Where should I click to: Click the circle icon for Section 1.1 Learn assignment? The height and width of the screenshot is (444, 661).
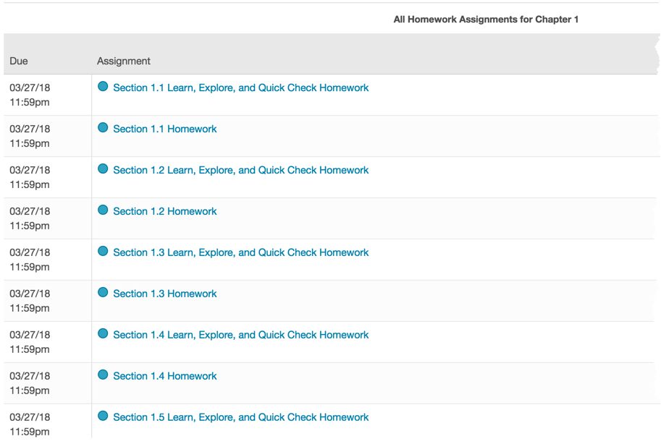(x=102, y=87)
